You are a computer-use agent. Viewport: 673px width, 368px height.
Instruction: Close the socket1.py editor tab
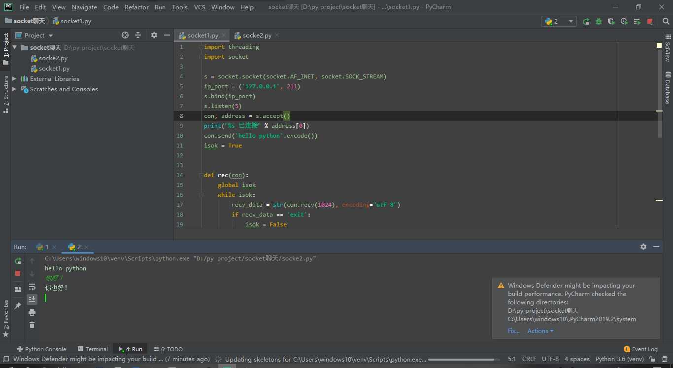[x=224, y=35]
